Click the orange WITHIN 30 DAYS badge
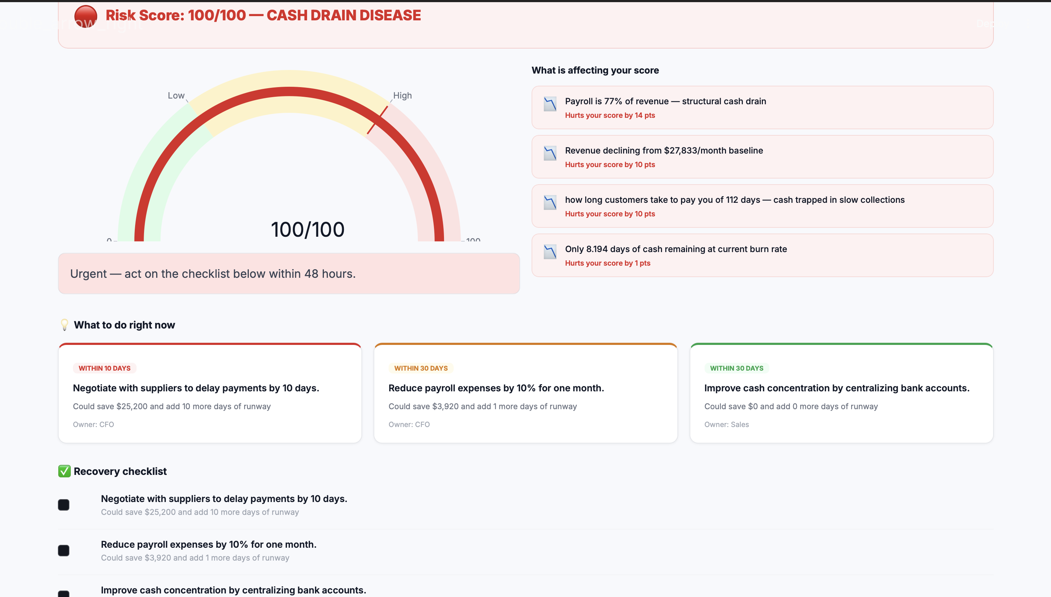 pos(421,368)
